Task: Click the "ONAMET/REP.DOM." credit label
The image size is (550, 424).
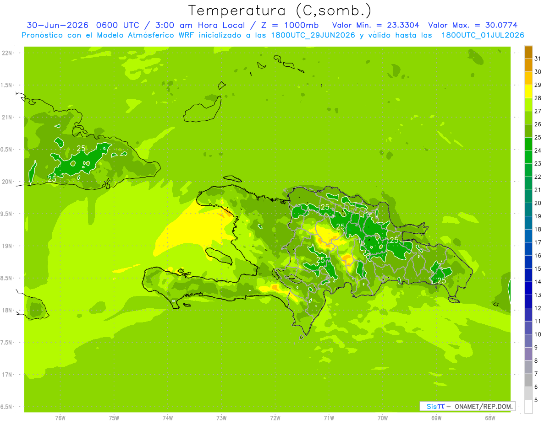Action: click(x=484, y=406)
